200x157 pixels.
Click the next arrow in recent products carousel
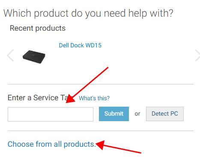(197, 55)
